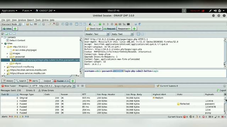227x127 pixels.
Task: Expand the images folder node
Action: pyautogui.click(x=7, y=53)
